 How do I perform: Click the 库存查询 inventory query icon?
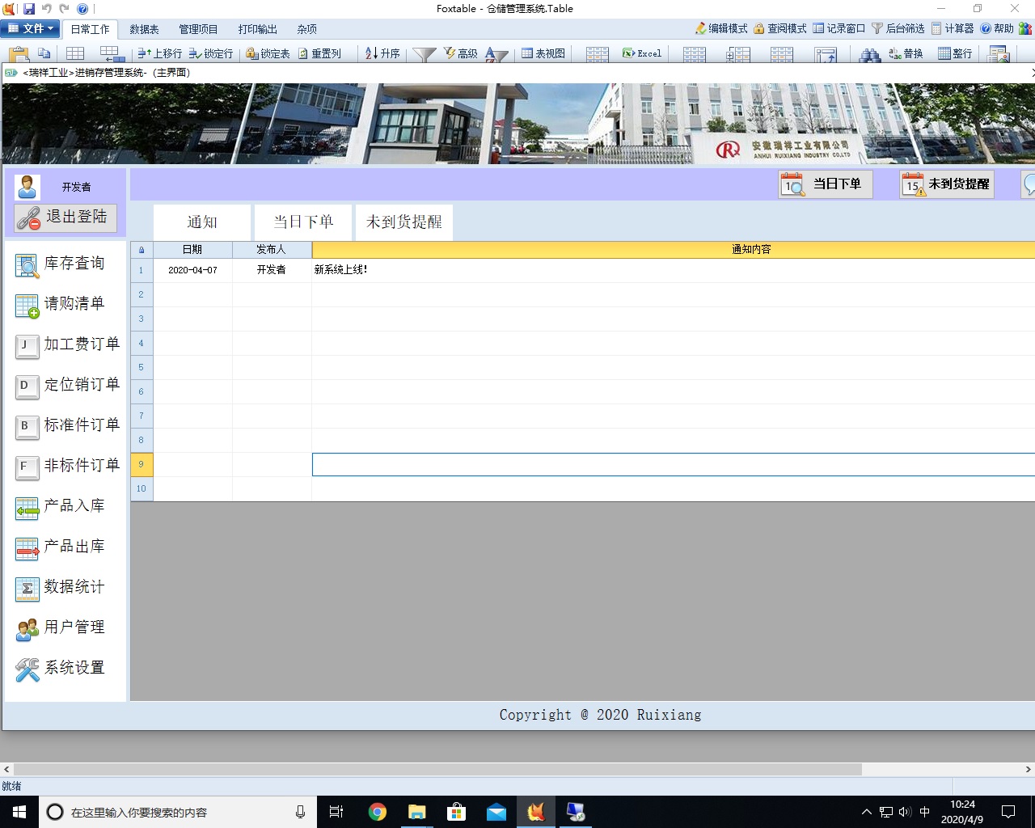27,265
